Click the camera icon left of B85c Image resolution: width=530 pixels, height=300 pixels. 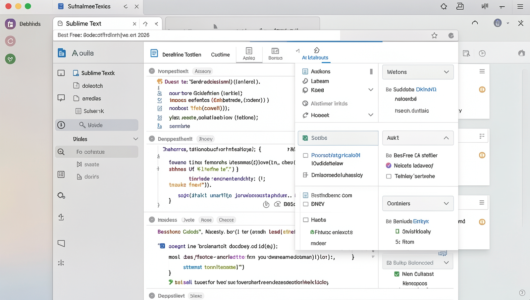coord(278,204)
